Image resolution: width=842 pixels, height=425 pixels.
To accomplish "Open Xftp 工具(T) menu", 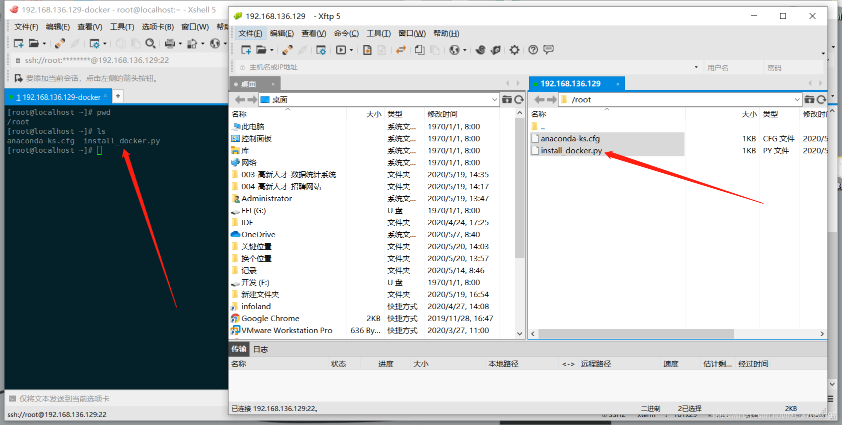I will click(x=378, y=33).
